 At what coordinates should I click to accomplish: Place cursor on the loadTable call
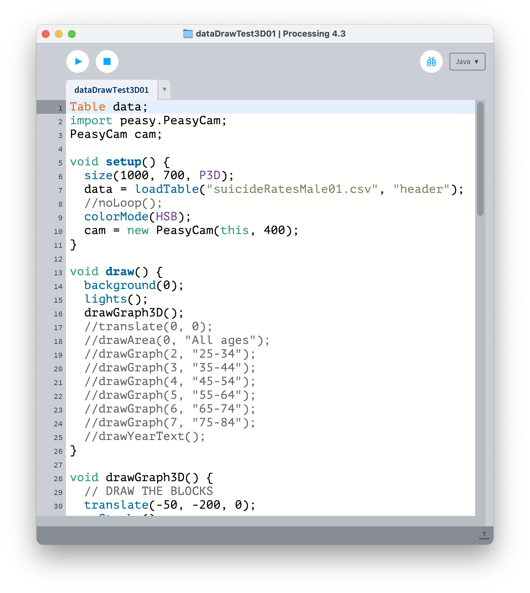(x=167, y=189)
